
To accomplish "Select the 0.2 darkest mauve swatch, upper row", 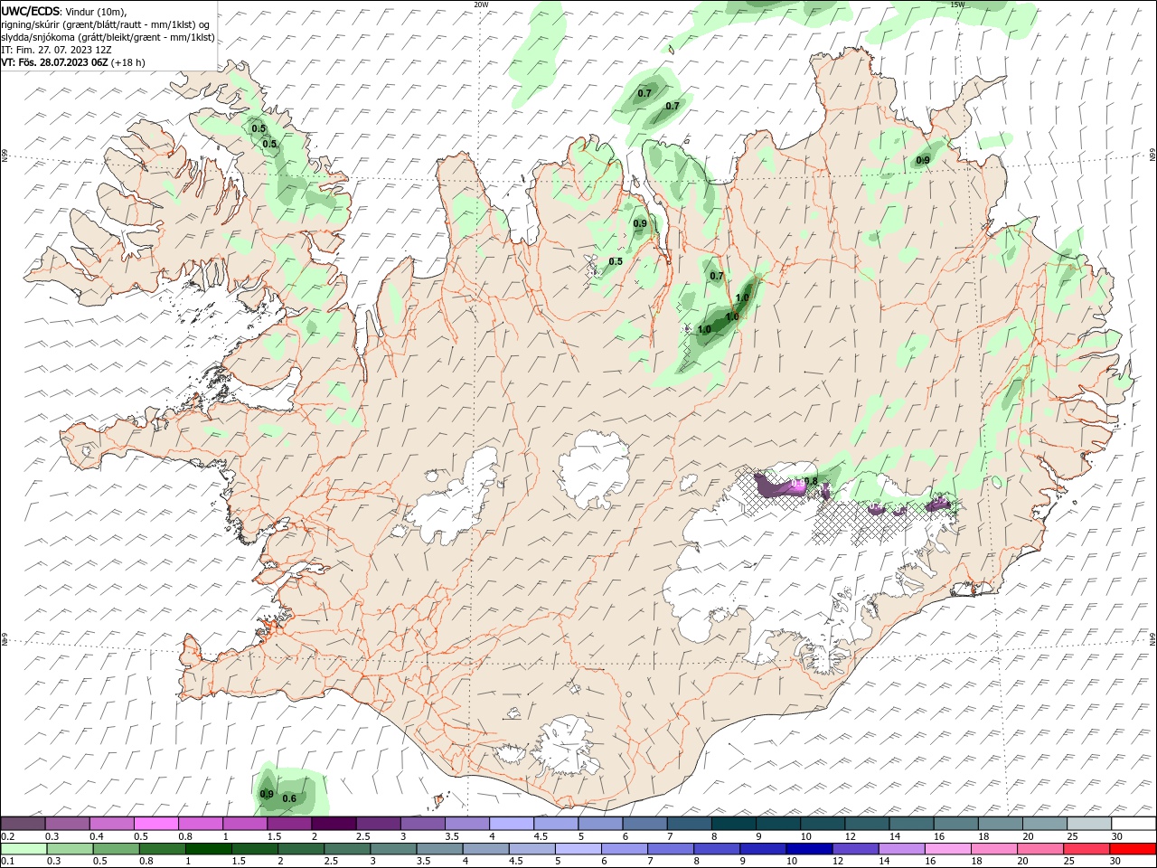I will (x=23, y=824).
